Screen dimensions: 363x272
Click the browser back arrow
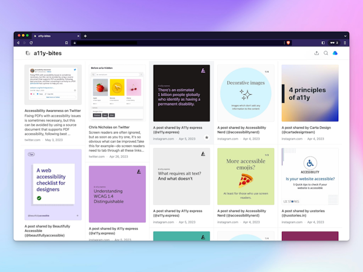click(18, 43)
